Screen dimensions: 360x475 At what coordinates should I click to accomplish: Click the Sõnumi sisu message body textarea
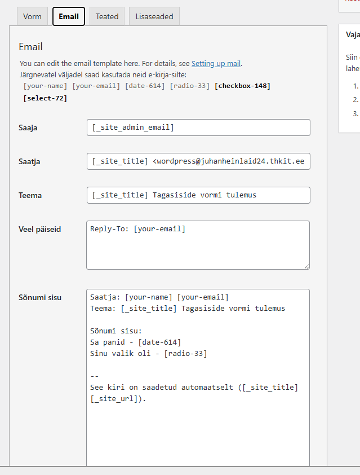198,429
